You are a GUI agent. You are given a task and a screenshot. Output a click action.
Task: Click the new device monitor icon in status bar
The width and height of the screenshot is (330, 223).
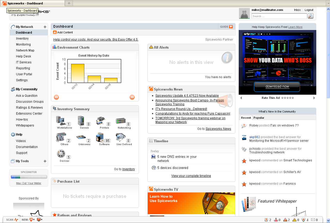pyautogui.click(x=40, y=220)
